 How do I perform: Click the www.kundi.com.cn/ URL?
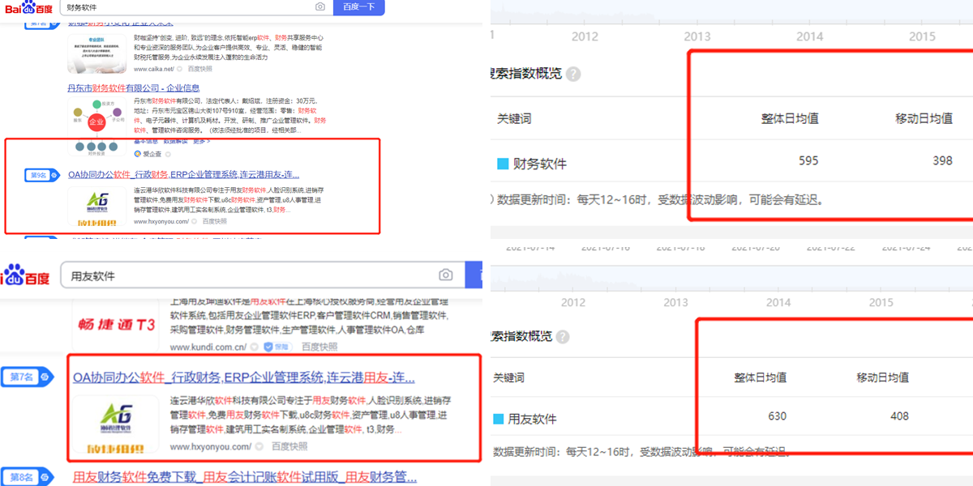click(x=208, y=347)
